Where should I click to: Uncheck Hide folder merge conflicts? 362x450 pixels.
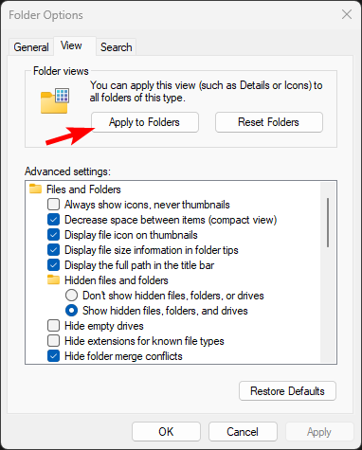[x=53, y=356]
